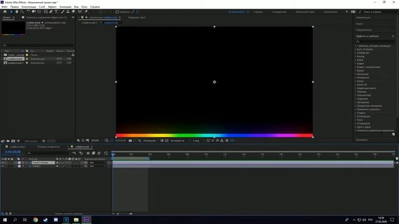Screen dimensions: 399x224
Task: Click current time display in timeline
Action: (12, 152)
